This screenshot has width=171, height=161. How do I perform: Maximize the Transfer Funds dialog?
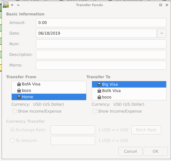[161, 5]
